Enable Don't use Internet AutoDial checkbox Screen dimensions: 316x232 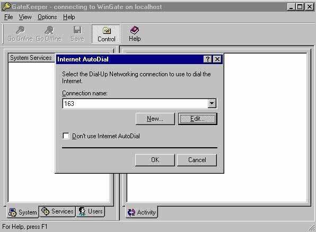point(66,136)
